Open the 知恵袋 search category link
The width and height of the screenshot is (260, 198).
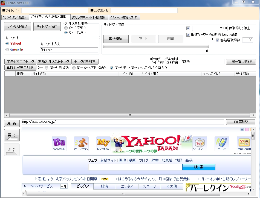tap(167, 160)
